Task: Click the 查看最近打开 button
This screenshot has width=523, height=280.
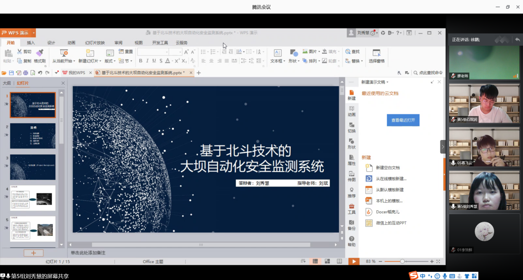Action: pyautogui.click(x=403, y=120)
